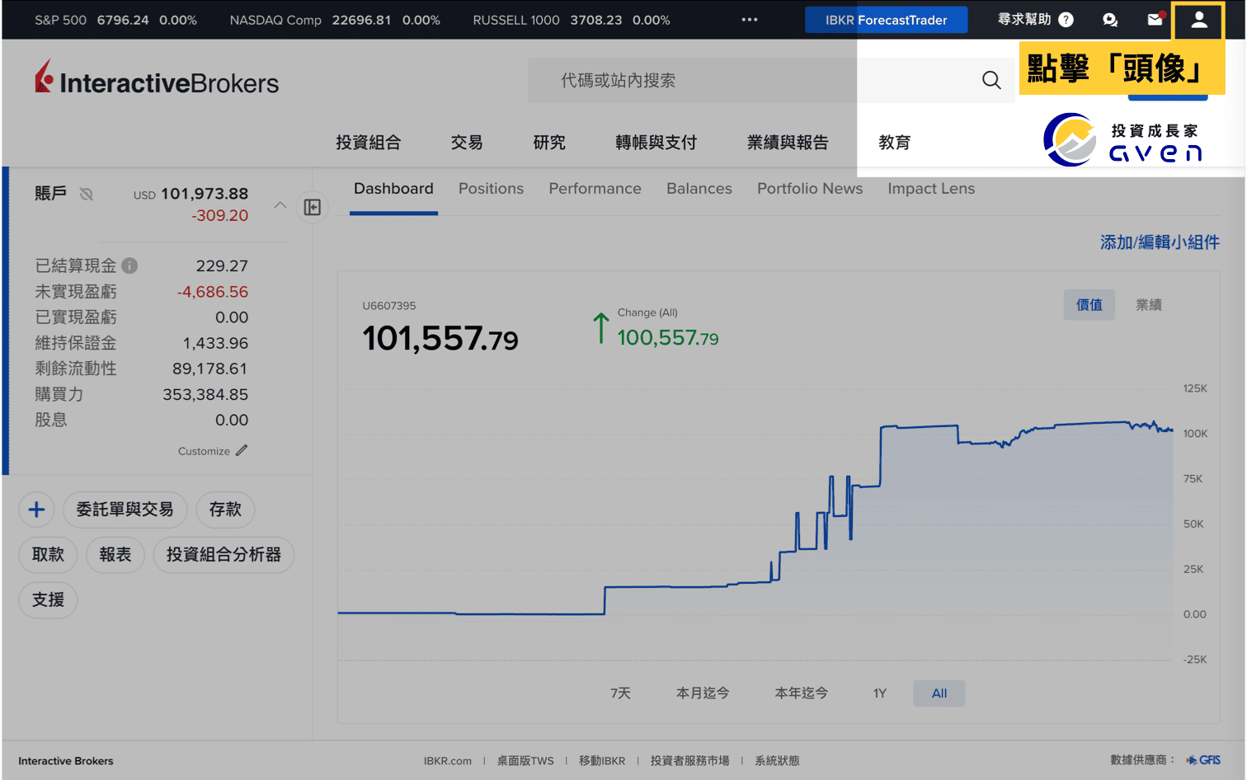Viewport: 1247px width, 780px height.
Task: Select the 1Y chart range
Action: [x=879, y=693]
